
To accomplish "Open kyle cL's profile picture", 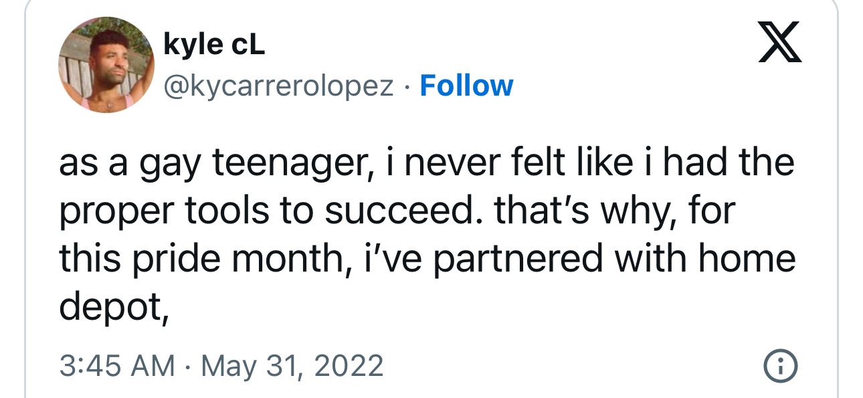I will pos(106,65).
